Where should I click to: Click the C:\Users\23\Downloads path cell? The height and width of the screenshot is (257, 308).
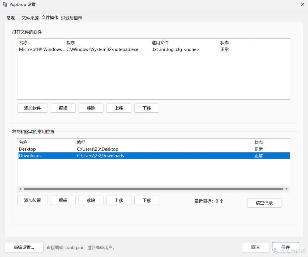101,156
